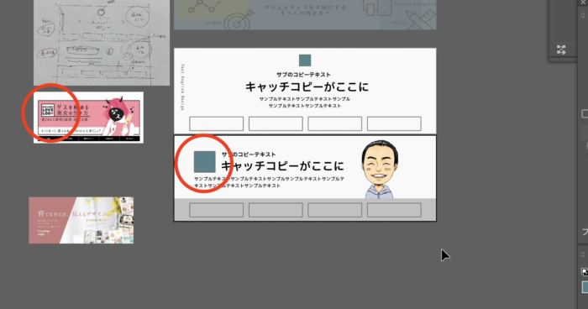The image size is (588, 309).
Task: Click the small square checkbox icon on right edge
Action: pyautogui.click(x=585, y=113)
